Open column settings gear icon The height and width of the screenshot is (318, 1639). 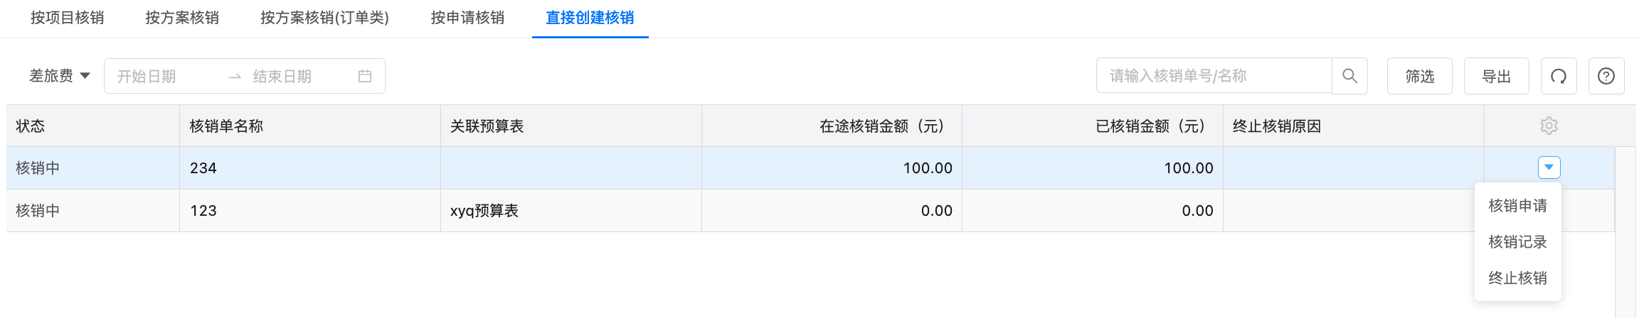pos(1549,126)
